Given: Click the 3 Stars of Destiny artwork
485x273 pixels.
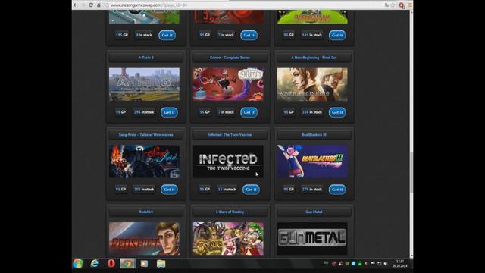Looking at the screenshot, I should 228,239.
